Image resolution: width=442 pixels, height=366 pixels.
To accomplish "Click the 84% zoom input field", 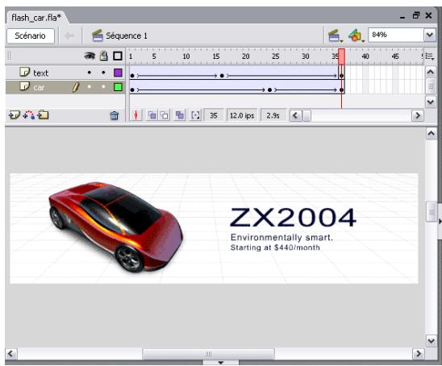I will click(396, 35).
